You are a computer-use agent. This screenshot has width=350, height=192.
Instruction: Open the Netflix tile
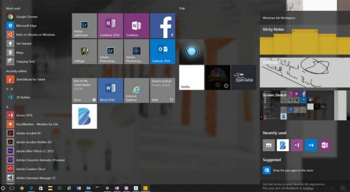(x=192, y=77)
